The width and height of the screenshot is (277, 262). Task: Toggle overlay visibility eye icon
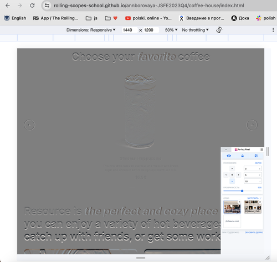(x=229, y=156)
